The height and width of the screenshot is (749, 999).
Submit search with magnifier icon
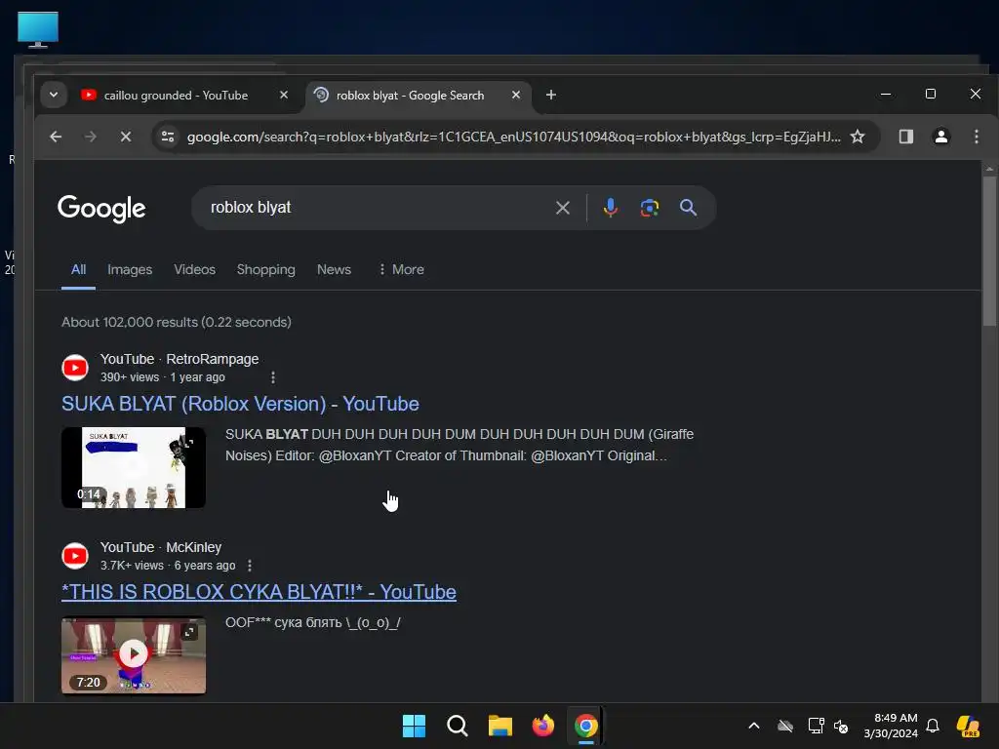[x=688, y=208]
